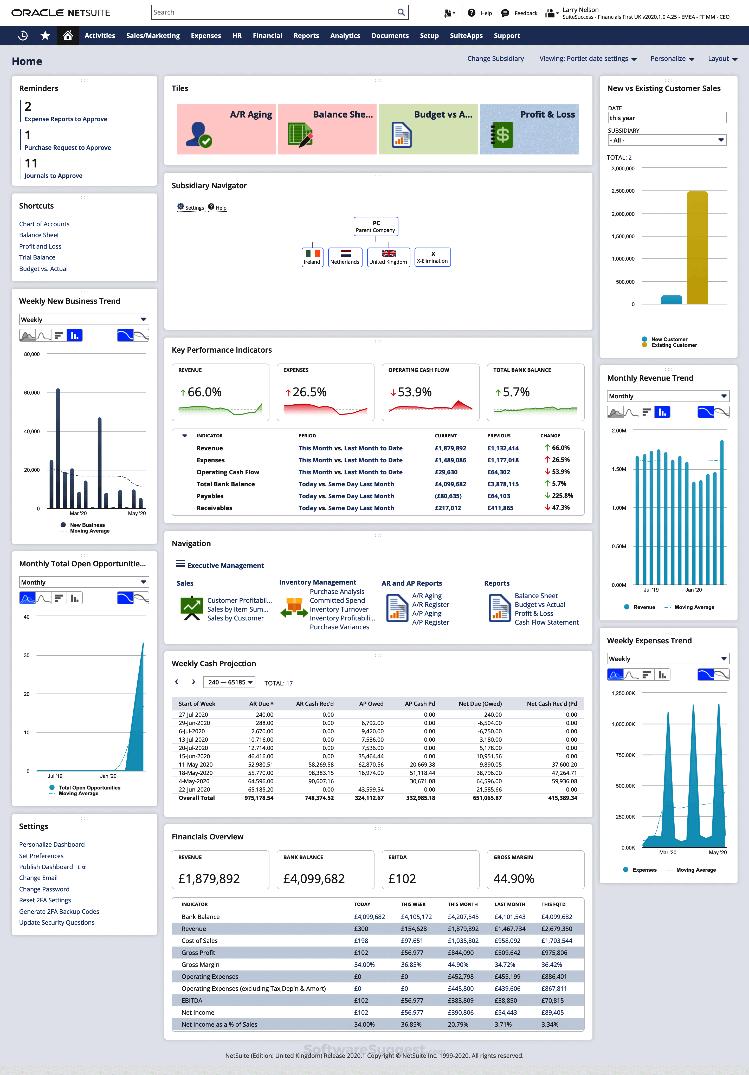
Task: Go to previous page in Weekly Cash Projection
Action: coord(177,682)
